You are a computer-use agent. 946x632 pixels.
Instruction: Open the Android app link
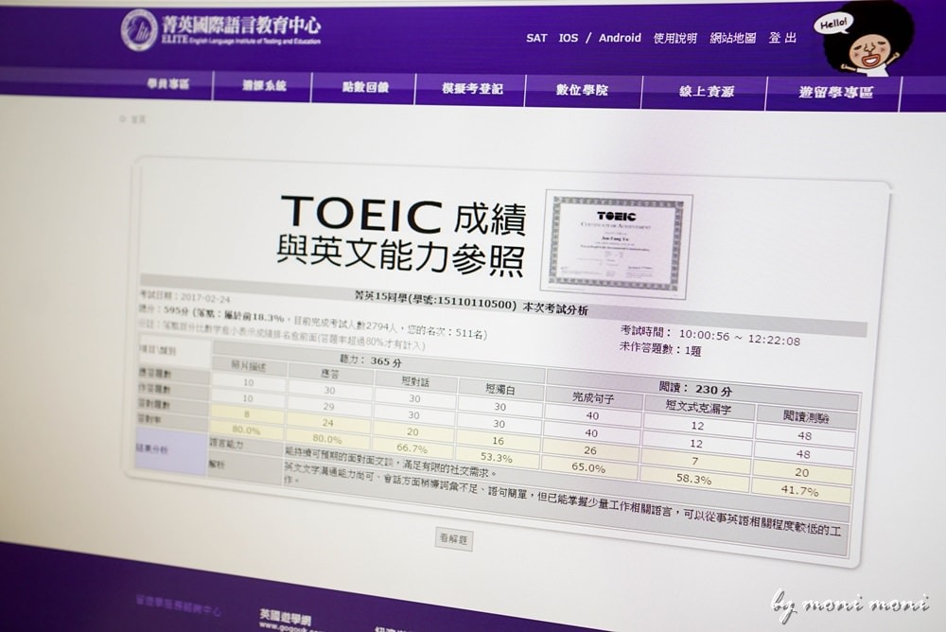pyautogui.click(x=620, y=39)
